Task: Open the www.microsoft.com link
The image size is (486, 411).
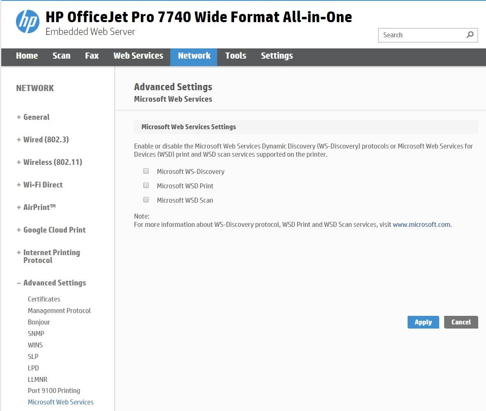Action: 421,224
